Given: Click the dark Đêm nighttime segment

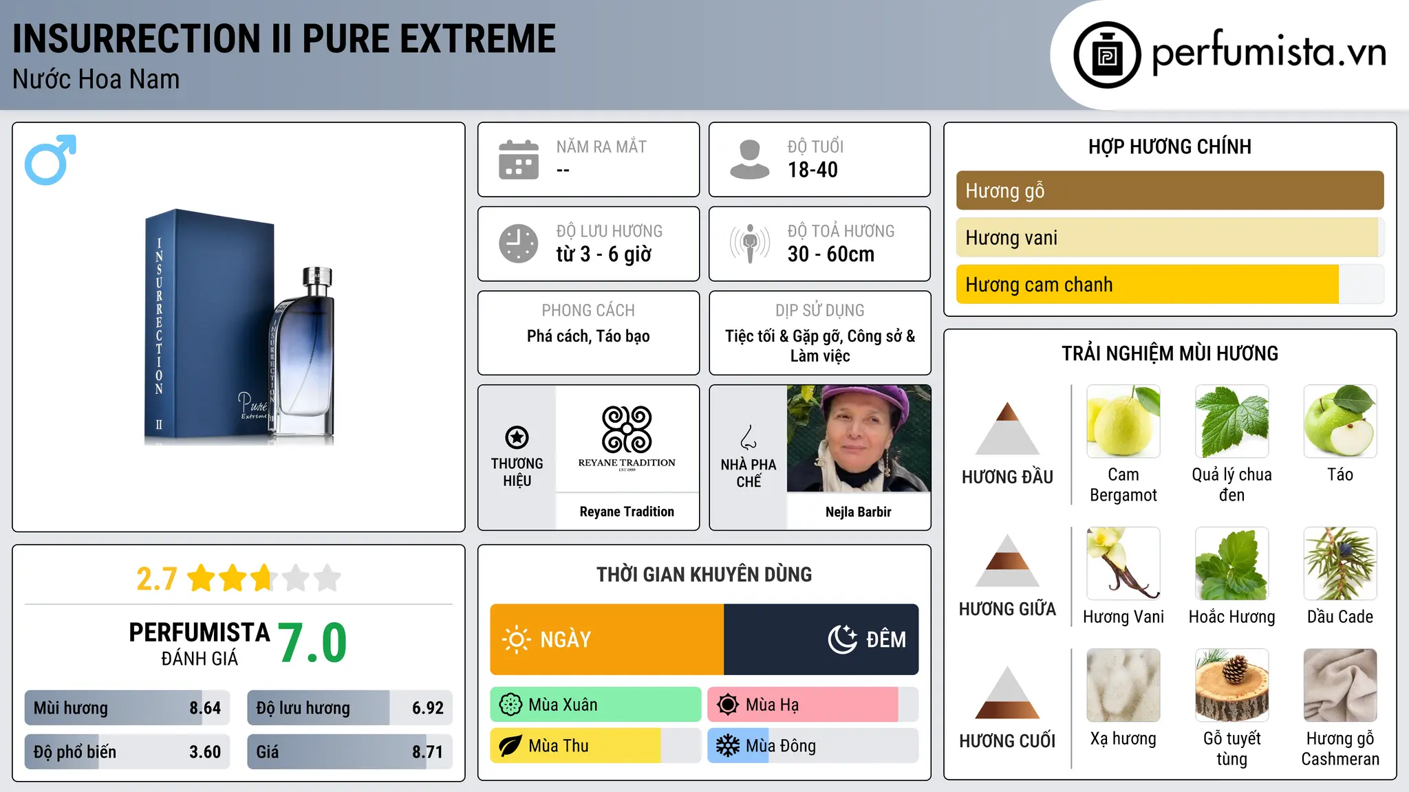Looking at the screenshot, I should [821, 639].
